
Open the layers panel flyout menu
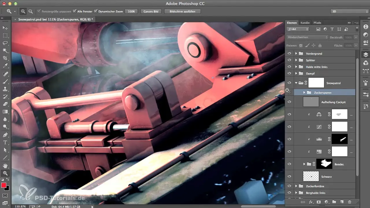(356, 23)
